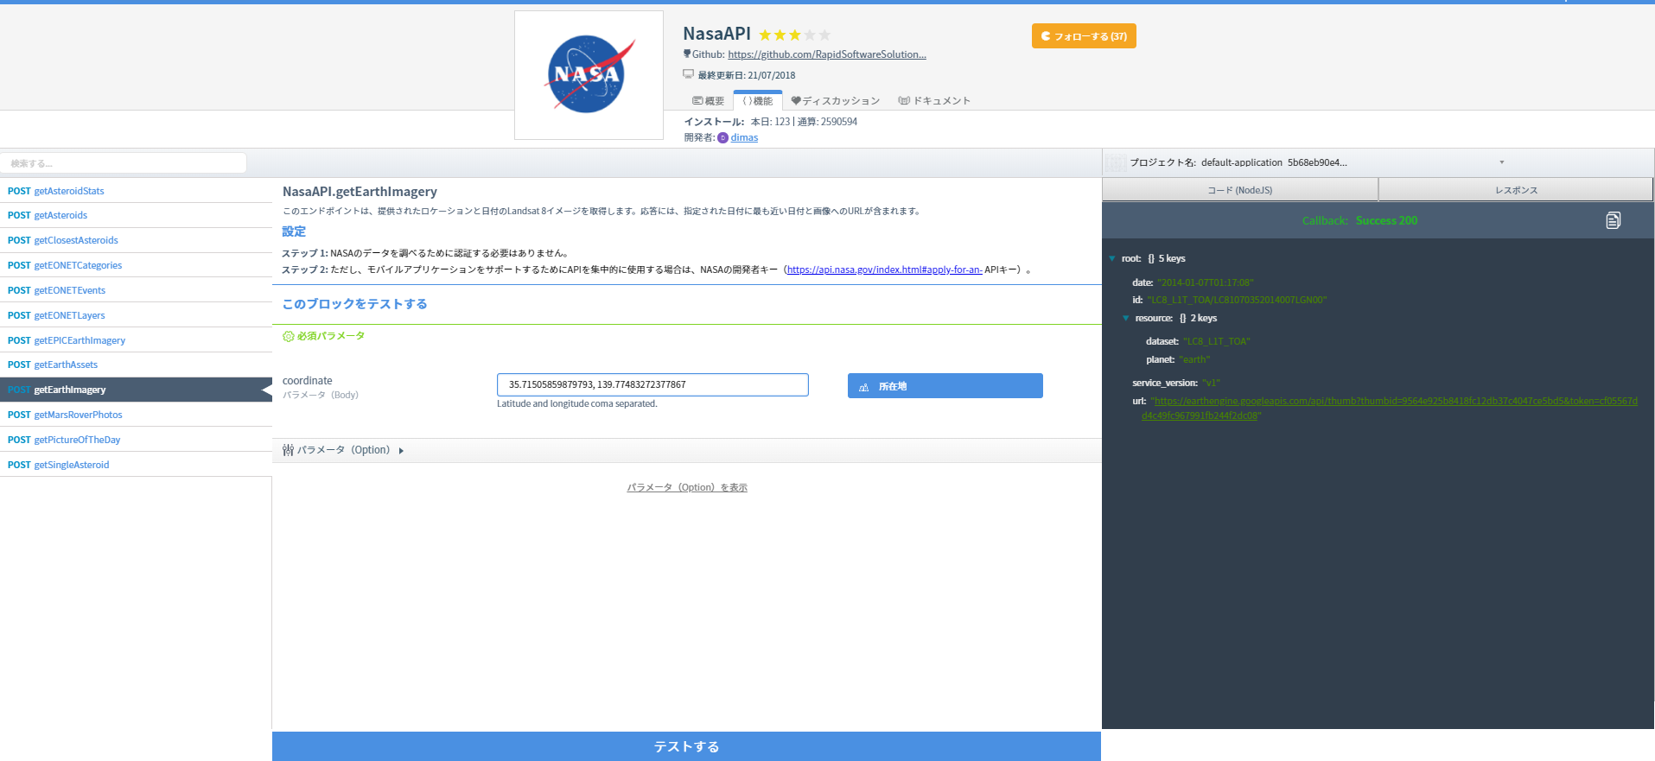Image resolution: width=1655 pixels, height=761 pixels.
Task: Click the dimas purple avatar icon
Action: tap(723, 137)
